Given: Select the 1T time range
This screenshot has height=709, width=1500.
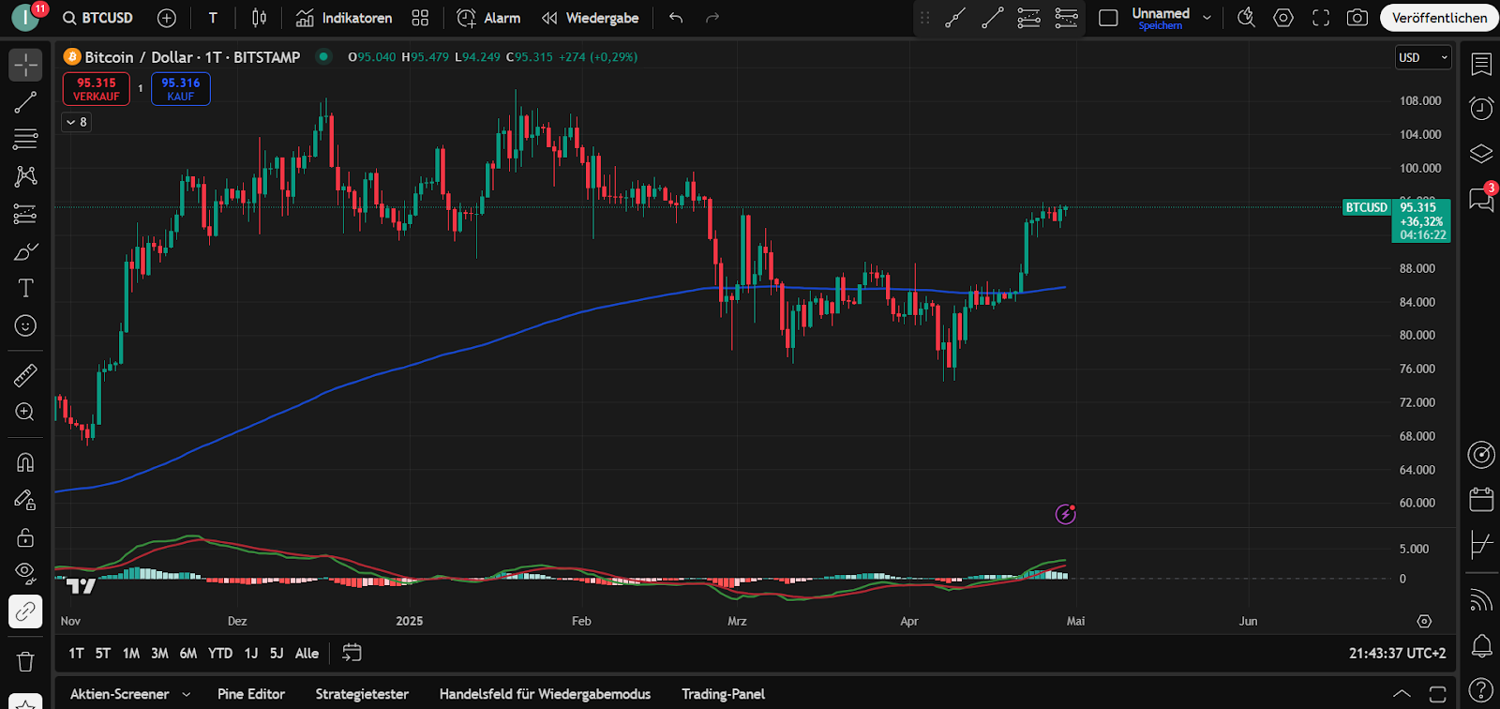Looking at the screenshot, I should pos(76,653).
